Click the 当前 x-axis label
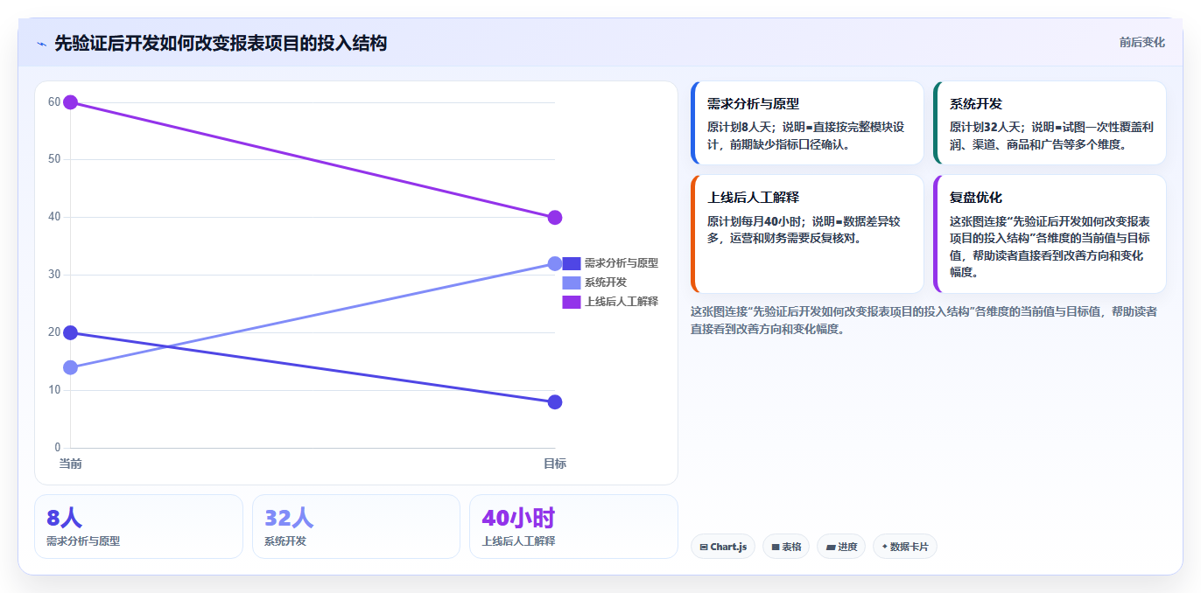The height and width of the screenshot is (593, 1201). click(x=70, y=463)
